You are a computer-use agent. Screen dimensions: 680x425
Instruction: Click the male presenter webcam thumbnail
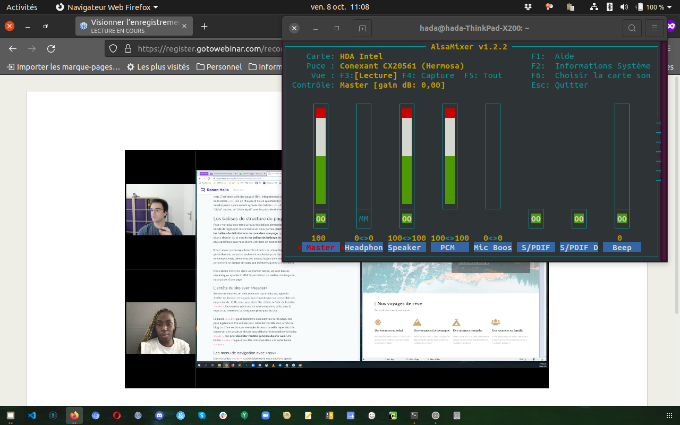tap(160, 210)
